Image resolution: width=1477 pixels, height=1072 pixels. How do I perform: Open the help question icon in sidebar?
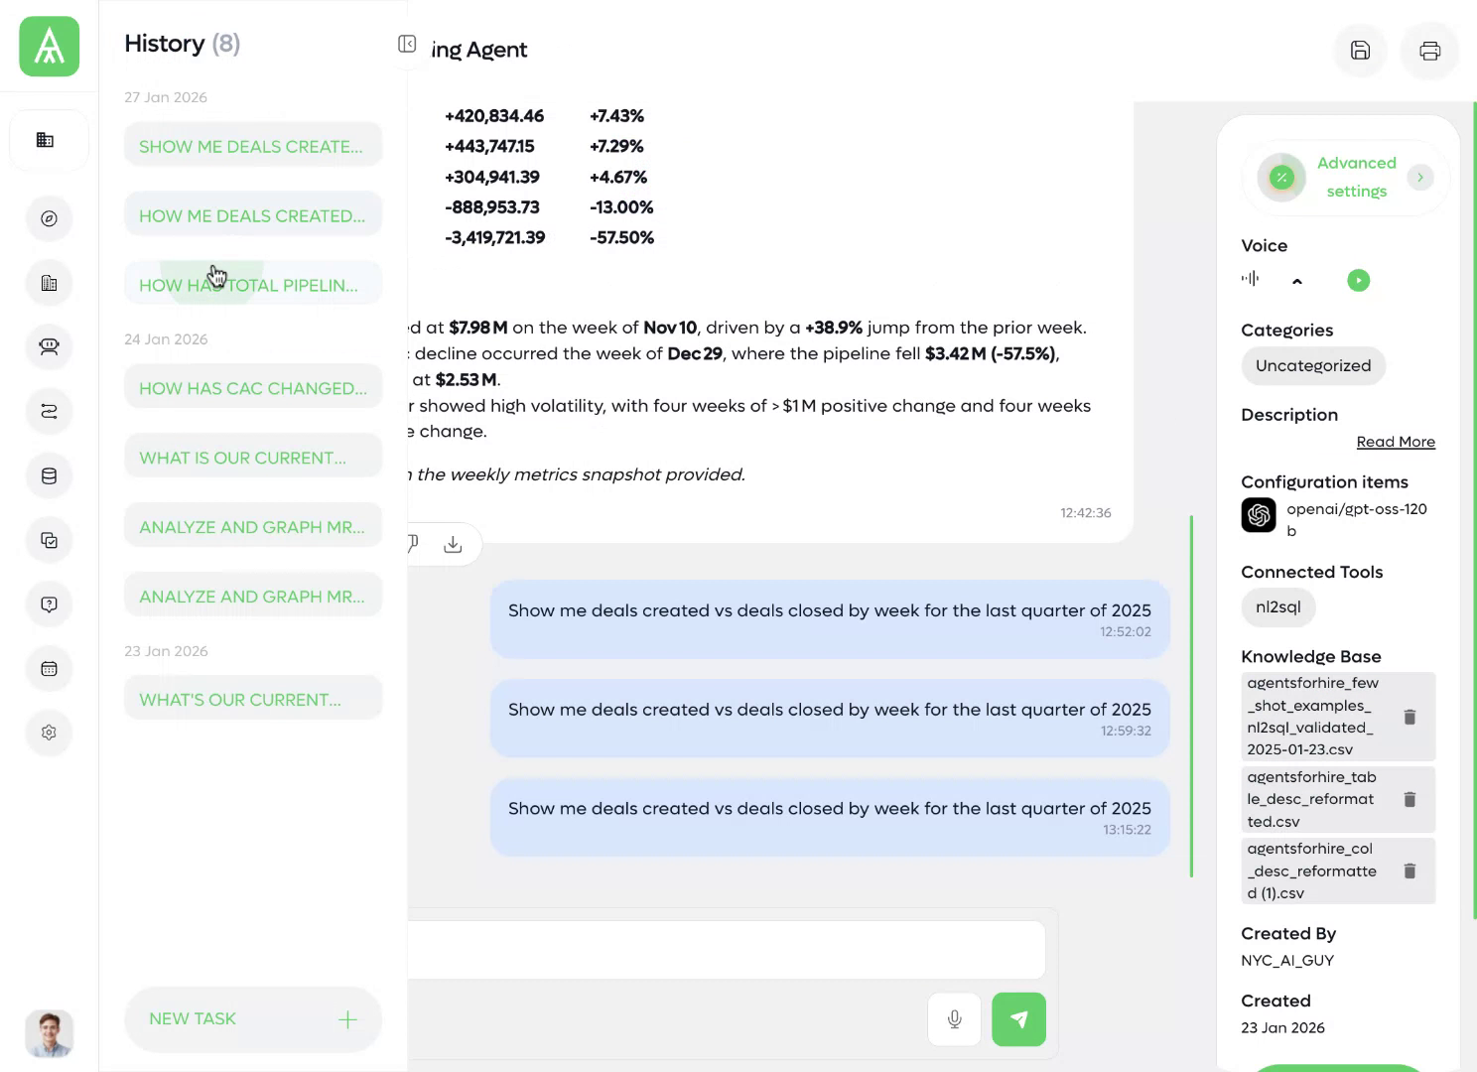click(x=49, y=603)
